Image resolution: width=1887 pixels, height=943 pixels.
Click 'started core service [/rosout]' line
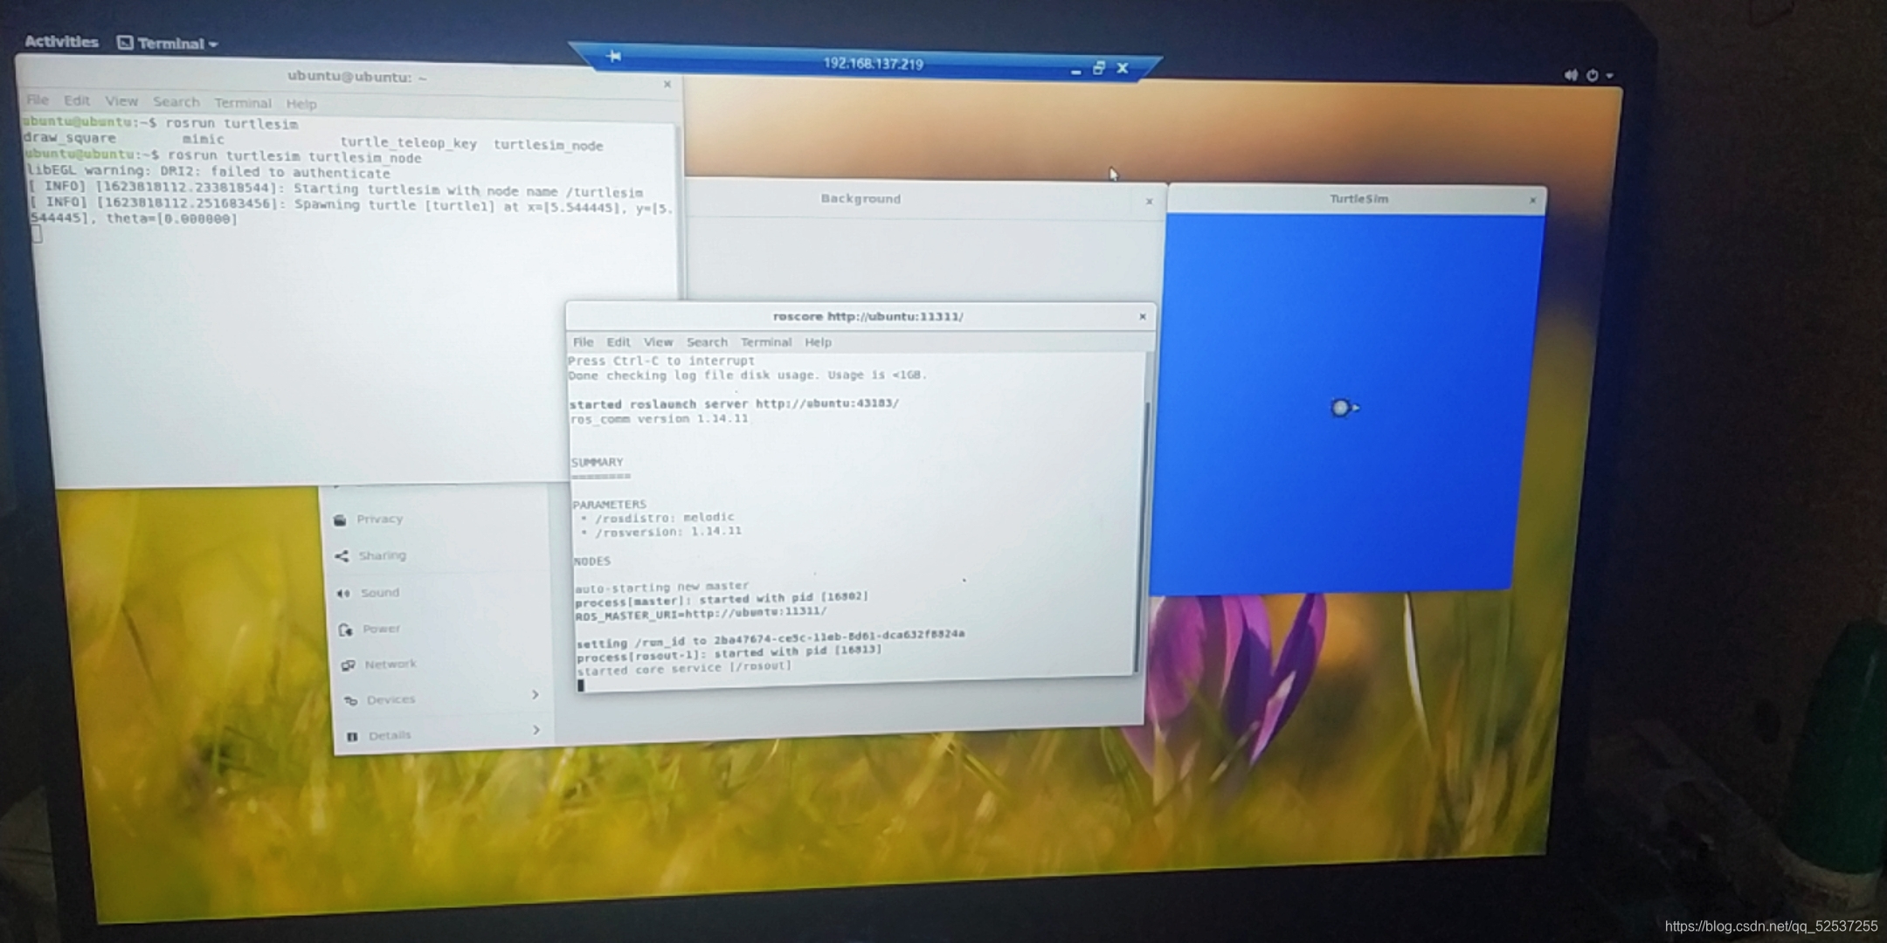click(684, 669)
